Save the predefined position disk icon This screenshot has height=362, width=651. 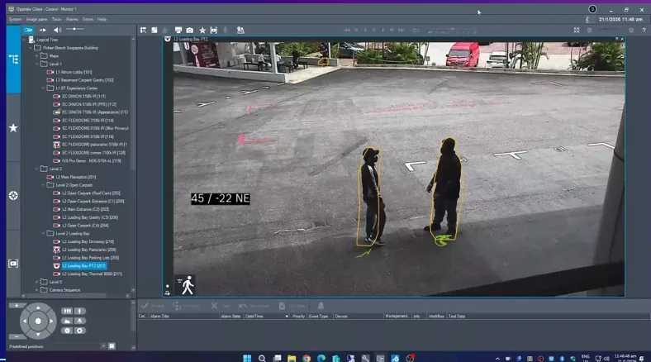(112, 345)
